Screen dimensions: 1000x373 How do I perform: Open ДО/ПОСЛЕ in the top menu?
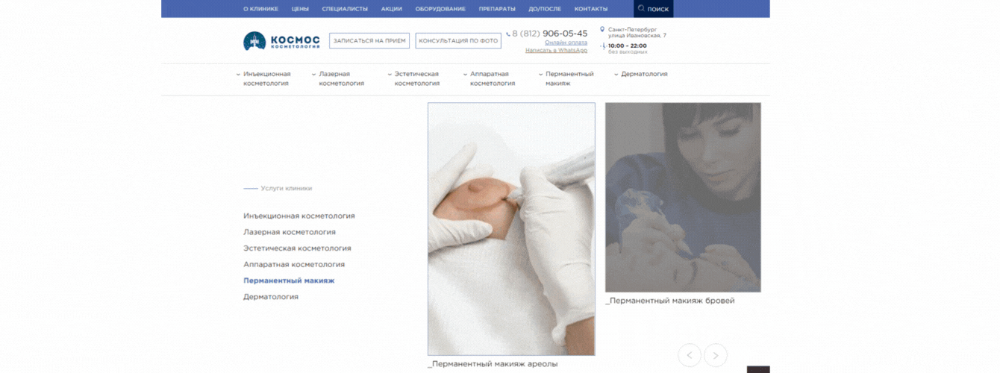coord(545,9)
